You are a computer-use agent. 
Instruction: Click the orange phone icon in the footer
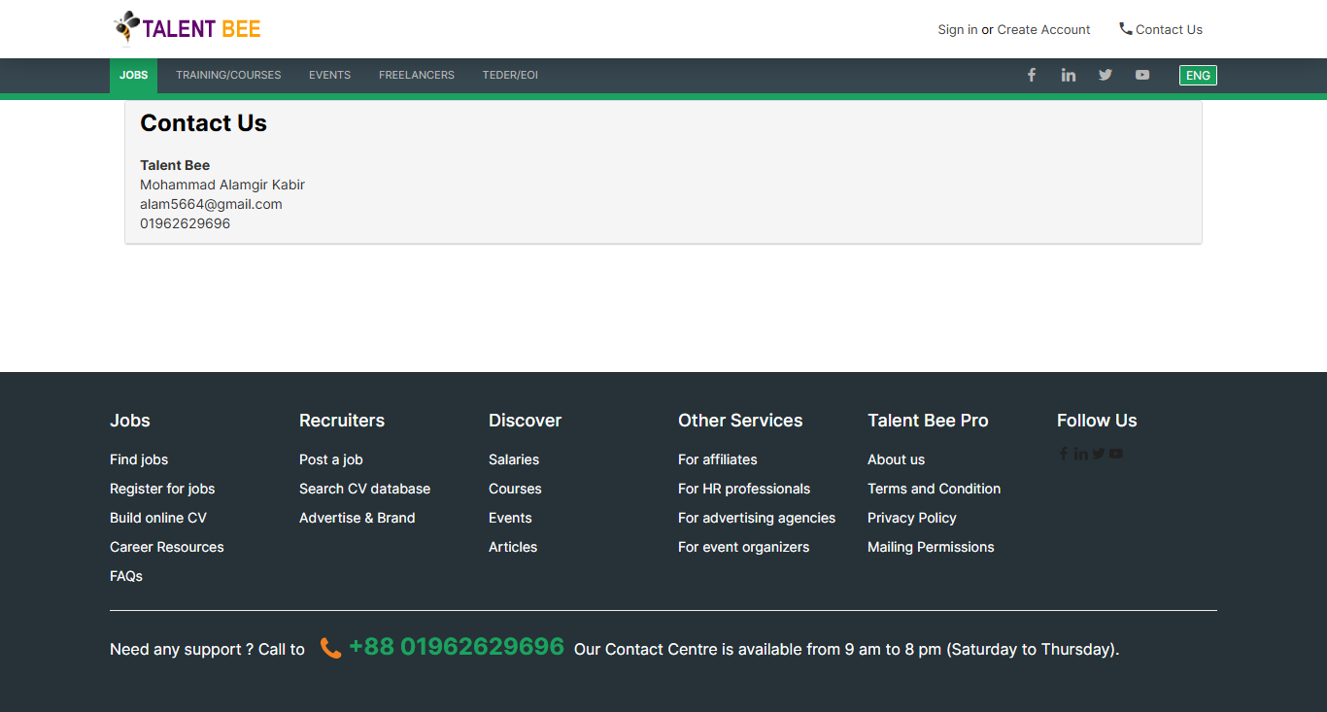[330, 648]
